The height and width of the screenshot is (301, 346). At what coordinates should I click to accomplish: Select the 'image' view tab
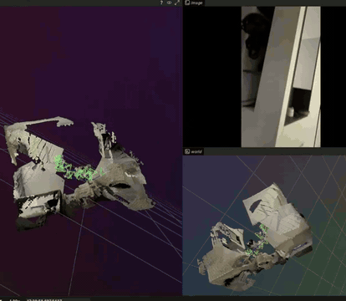click(x=194, y=3)
